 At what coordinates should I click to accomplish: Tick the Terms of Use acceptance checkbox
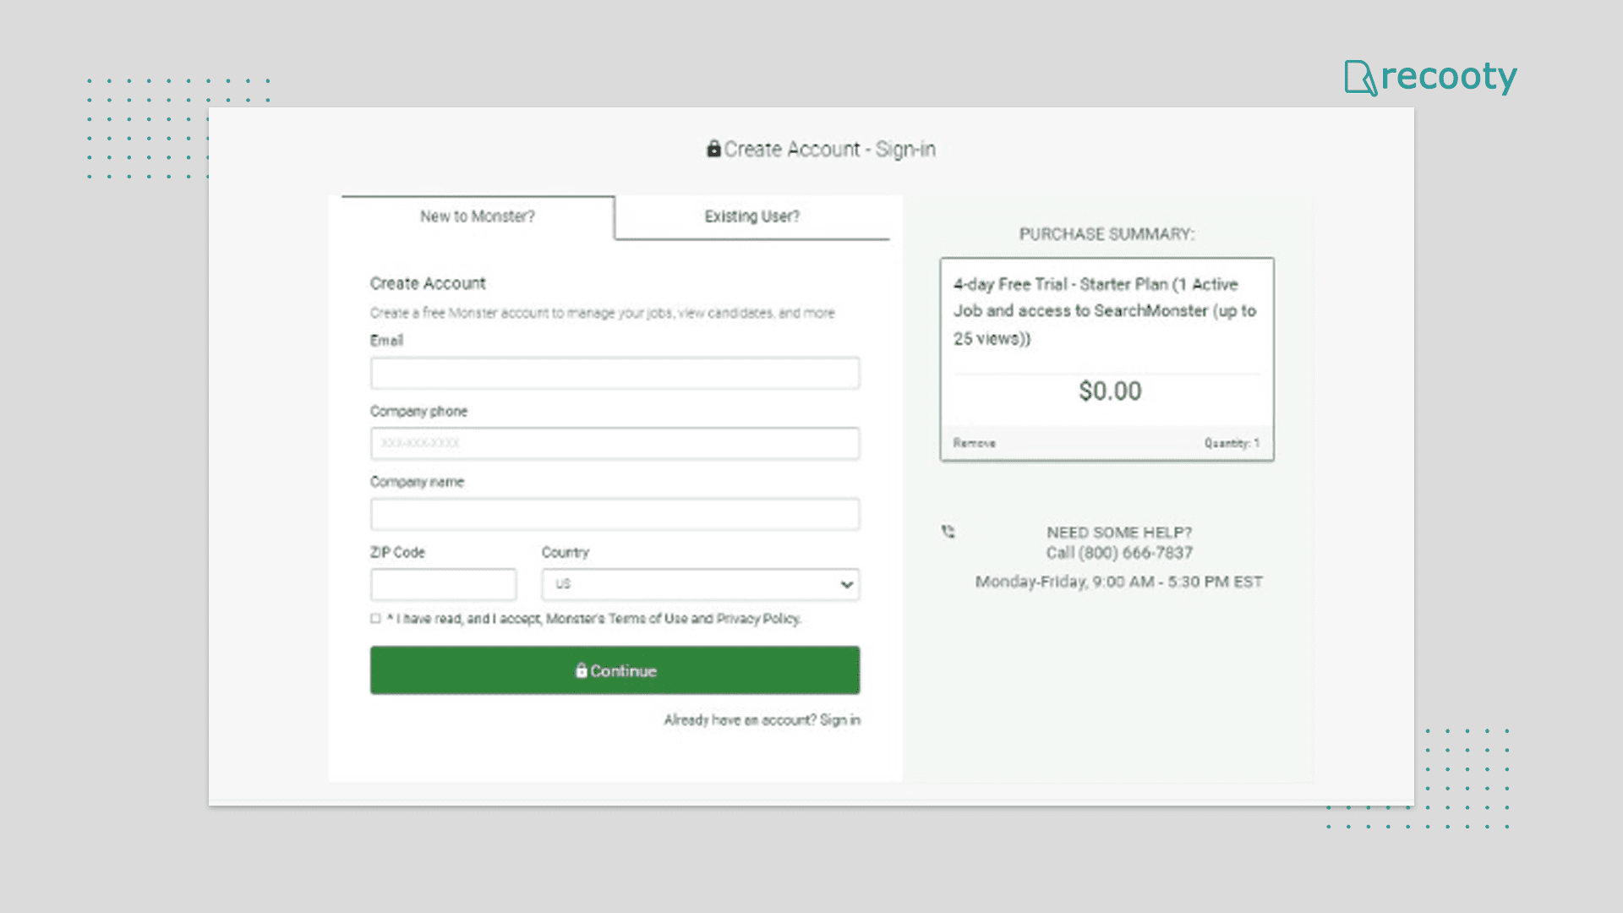tap(375, 619)
